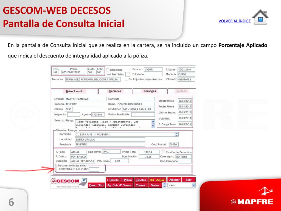This screenshot has height=211, width=281.
Task: Click the PORCENTAJE APLICADO field
Action: tap(94, 169)
